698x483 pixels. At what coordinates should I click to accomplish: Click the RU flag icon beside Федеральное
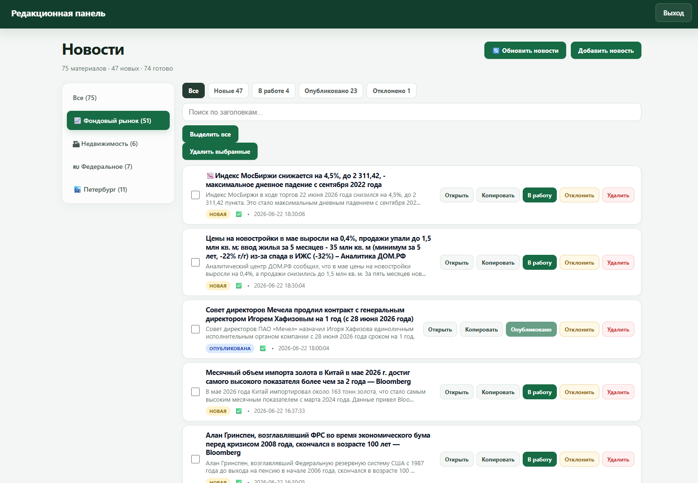coord(76,167)
